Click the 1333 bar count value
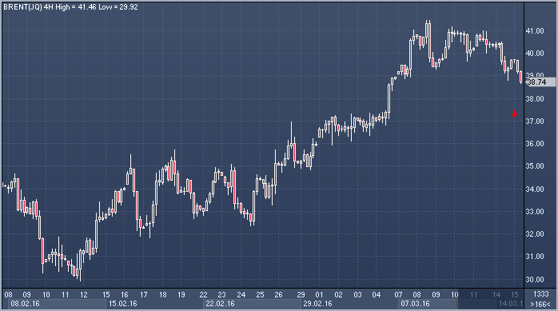Image resolution: width=558 pixels, height=311 pixels. [540, 294]
